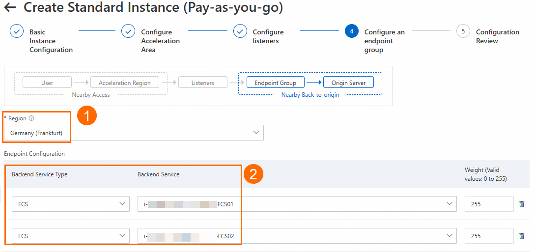The height and width of the screenshot is (252, 534).
Task: Delete the ECS01 endpoint row
Action: coord(522,204)
